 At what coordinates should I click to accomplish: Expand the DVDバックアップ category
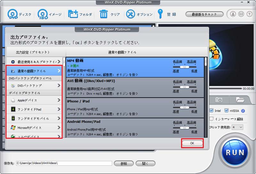click(34, 86)
